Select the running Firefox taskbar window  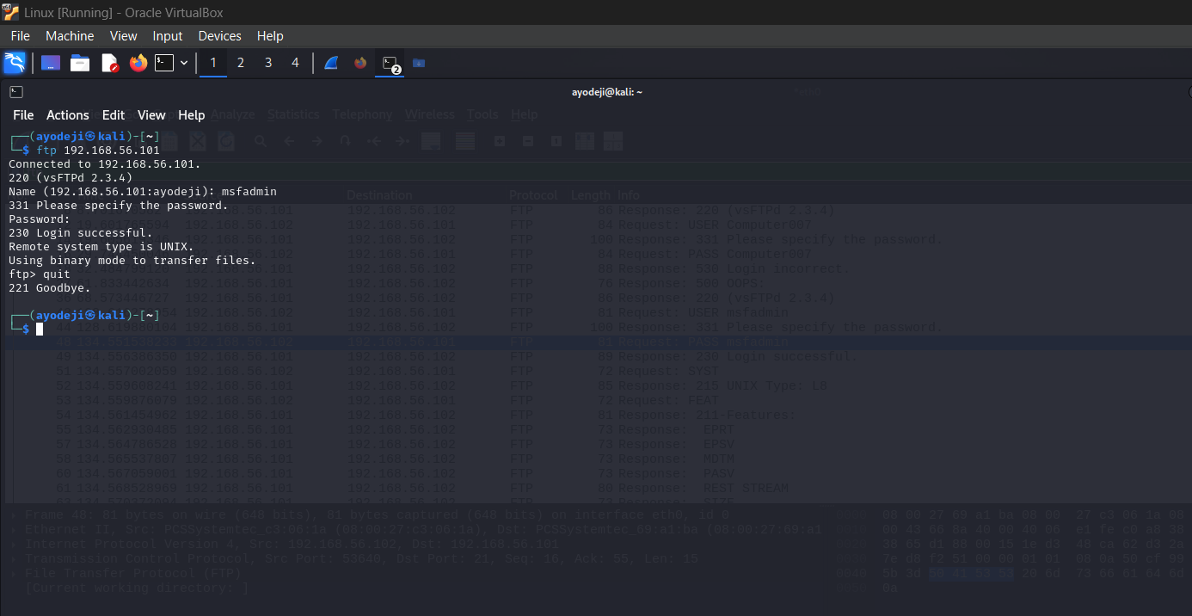point(360,63)
